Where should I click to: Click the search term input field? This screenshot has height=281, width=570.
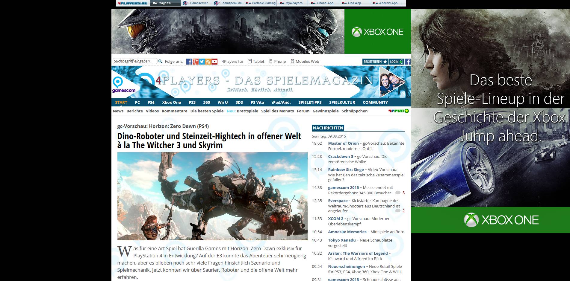(x=135, y=61)
